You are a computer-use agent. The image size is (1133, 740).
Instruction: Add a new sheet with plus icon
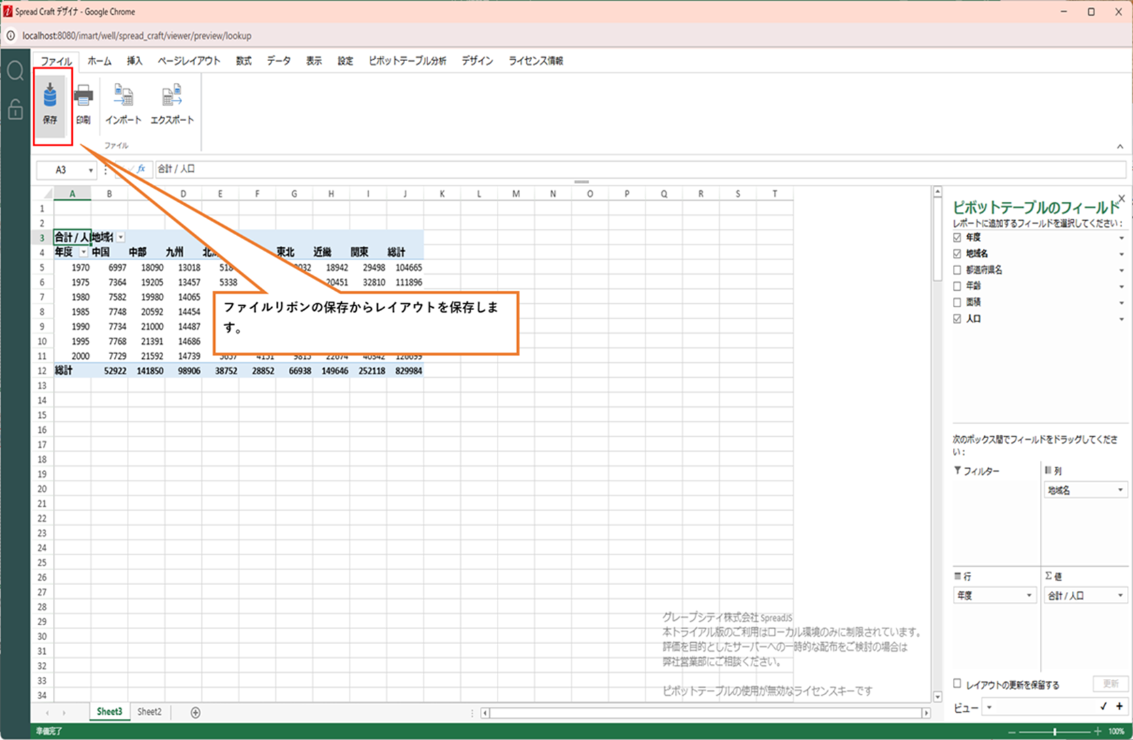(195, 712)
